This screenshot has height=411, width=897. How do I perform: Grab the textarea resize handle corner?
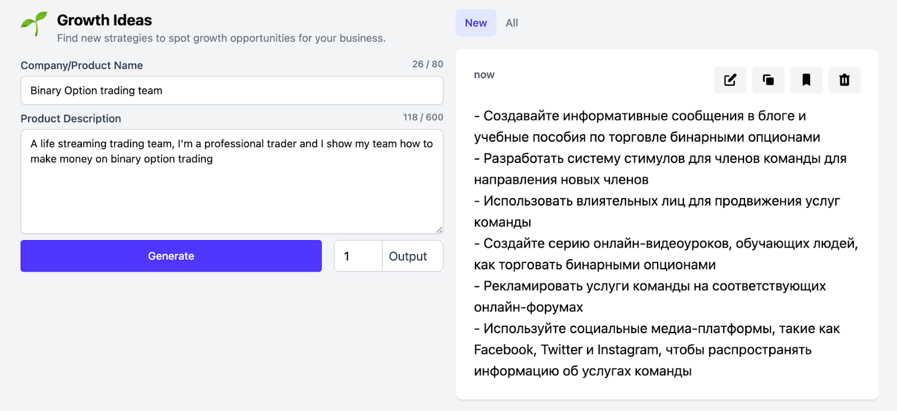439,230
